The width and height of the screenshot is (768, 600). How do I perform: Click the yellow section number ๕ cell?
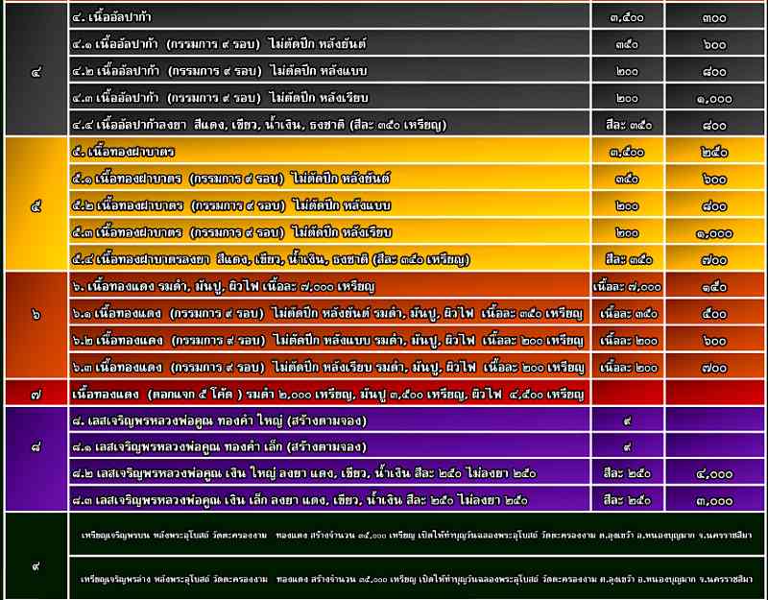pos(35,205)
